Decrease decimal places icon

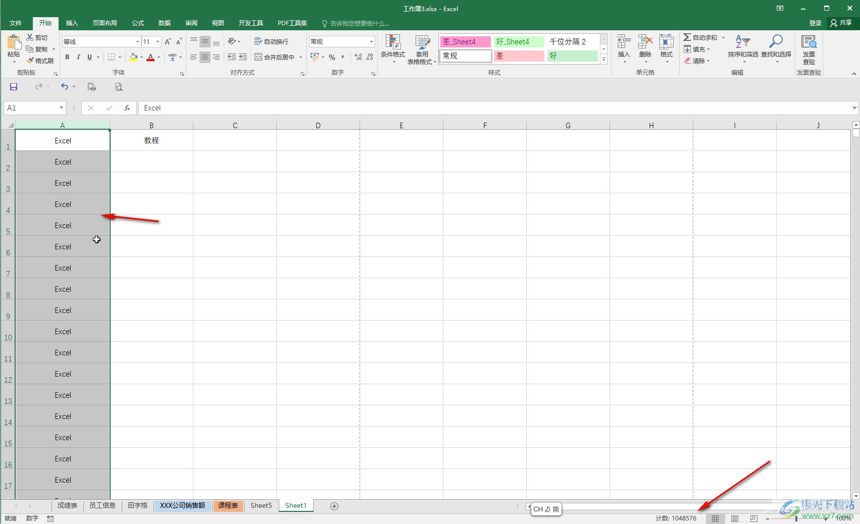[x=370, y=57]
